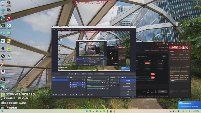The width and height of the screenshot is (201, 113).
Task: Add a new source in OBS sources panel
Action: pyautogui.click(x=71, y=95)
